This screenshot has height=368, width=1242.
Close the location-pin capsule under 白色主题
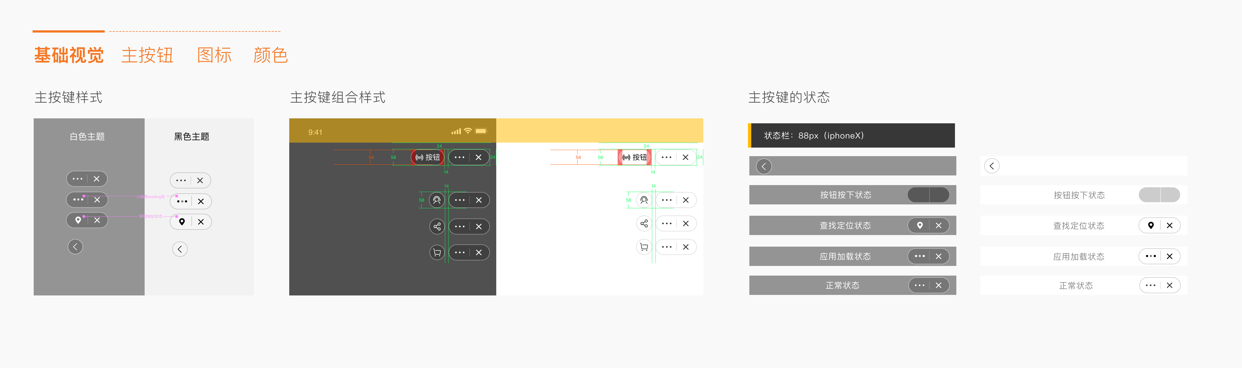(x=97, y=220)
